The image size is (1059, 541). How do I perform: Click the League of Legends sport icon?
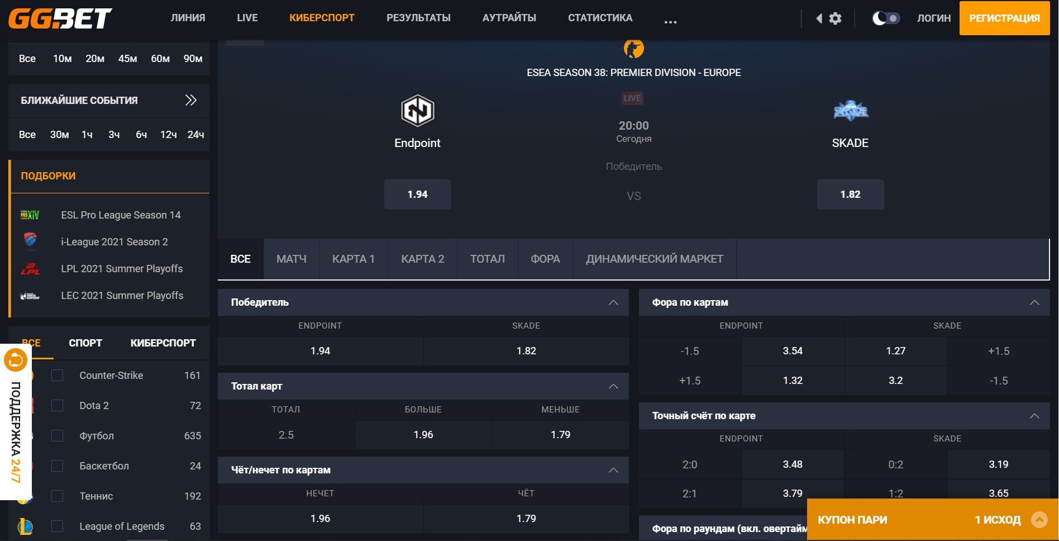coord(25,526)
